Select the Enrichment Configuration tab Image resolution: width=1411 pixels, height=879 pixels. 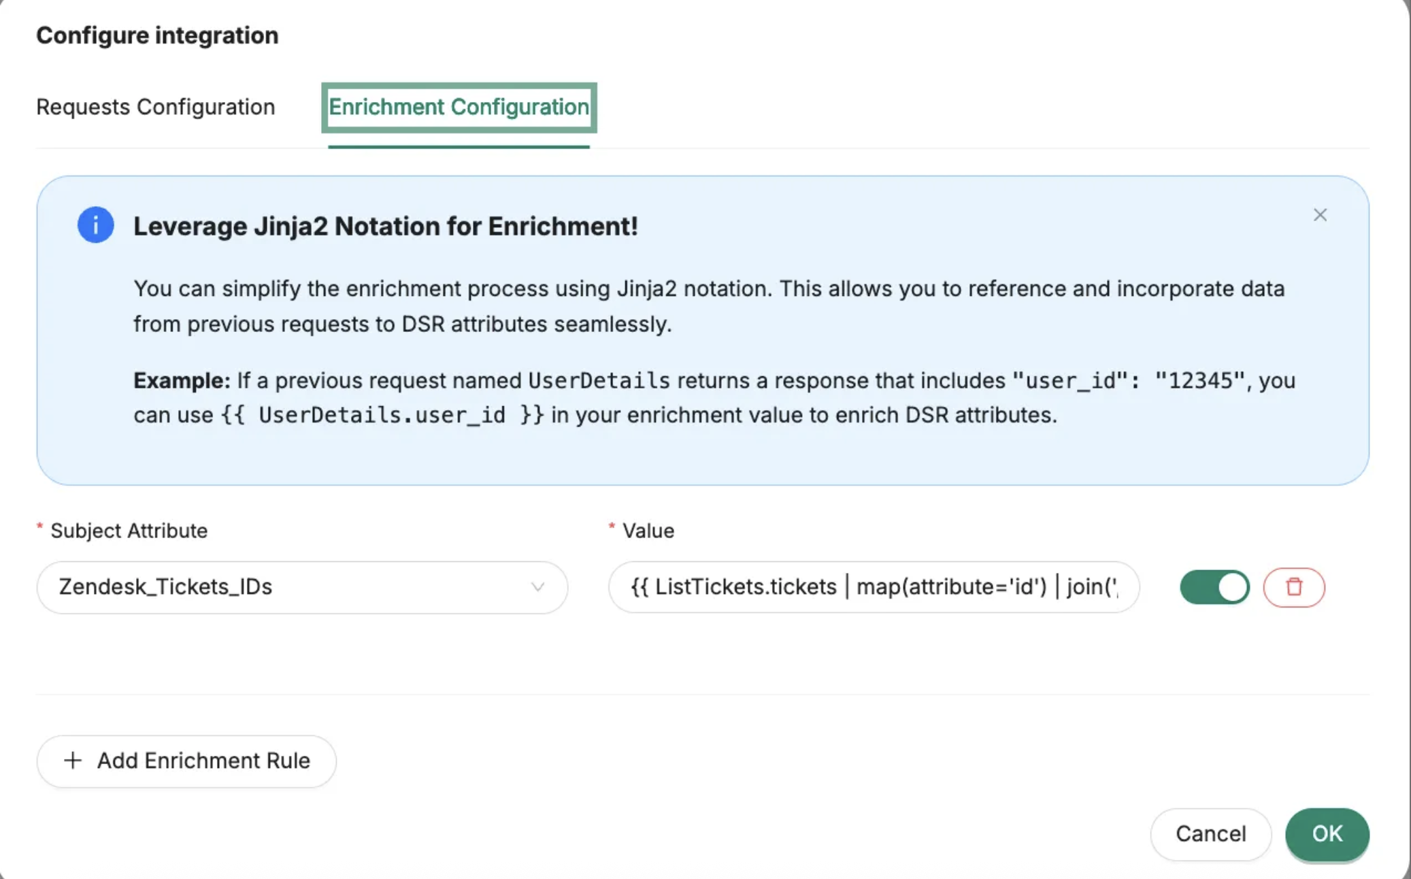coord(459,107)
